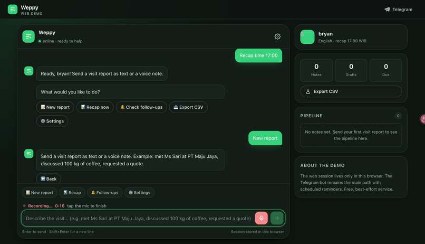This screenshot has height=244, width=425.
Task: Click 'English · recap 17:00 WIB' profile subtitle
Action: click(342, 41)
